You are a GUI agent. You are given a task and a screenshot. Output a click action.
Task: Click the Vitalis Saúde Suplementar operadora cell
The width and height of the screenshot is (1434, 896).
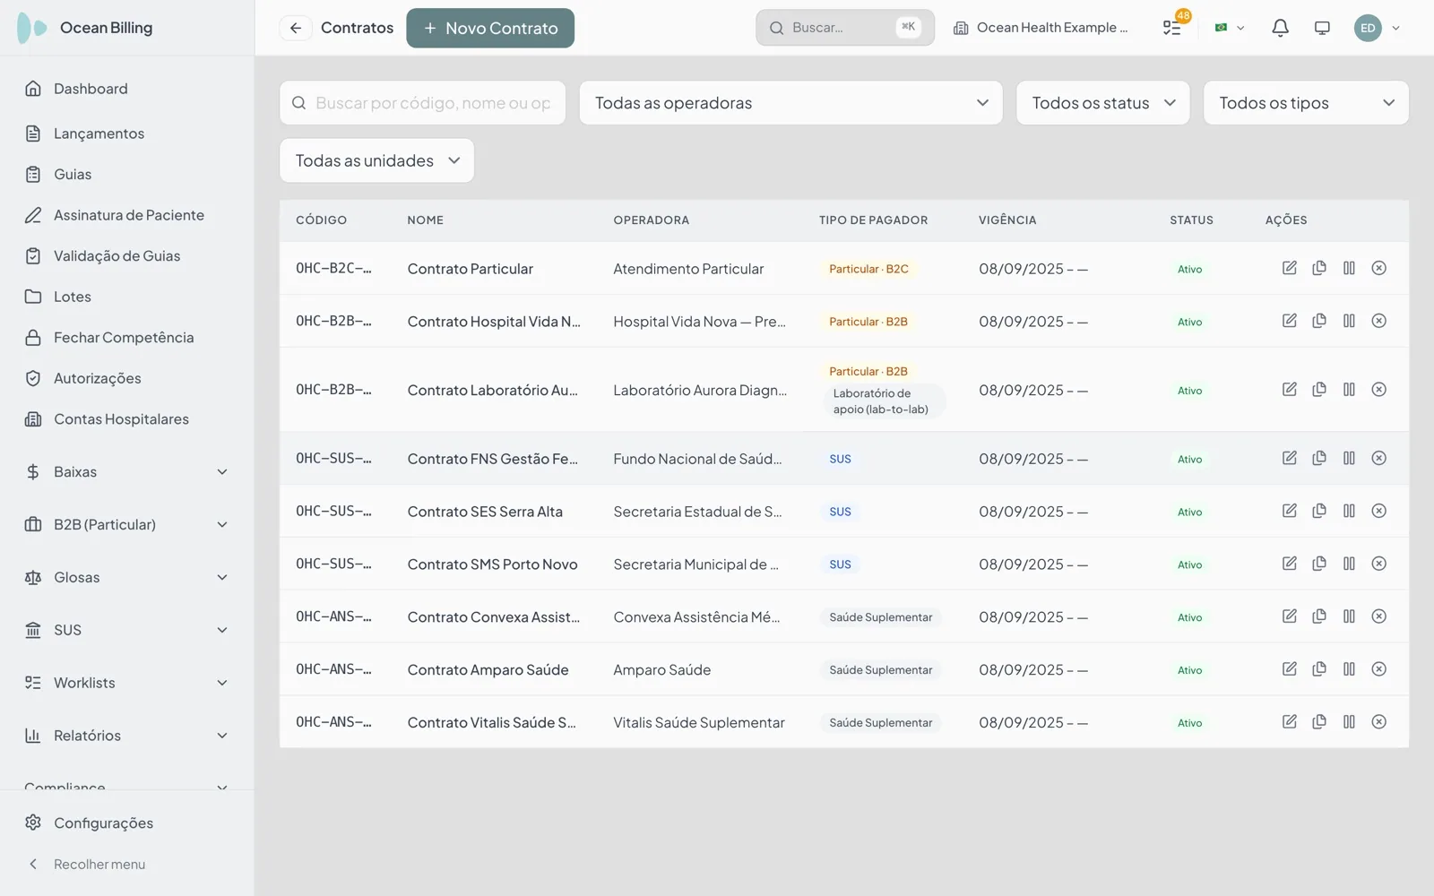[x=699, y=723]
